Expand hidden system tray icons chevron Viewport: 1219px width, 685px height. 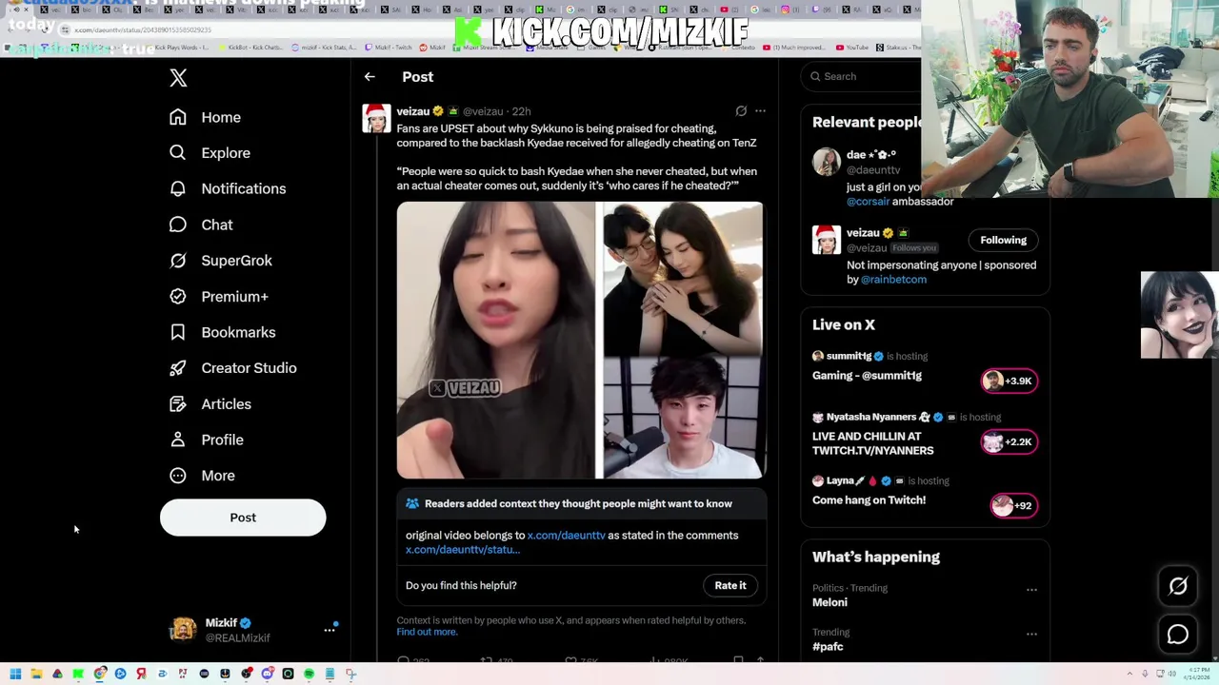(x=1130, y=674)
